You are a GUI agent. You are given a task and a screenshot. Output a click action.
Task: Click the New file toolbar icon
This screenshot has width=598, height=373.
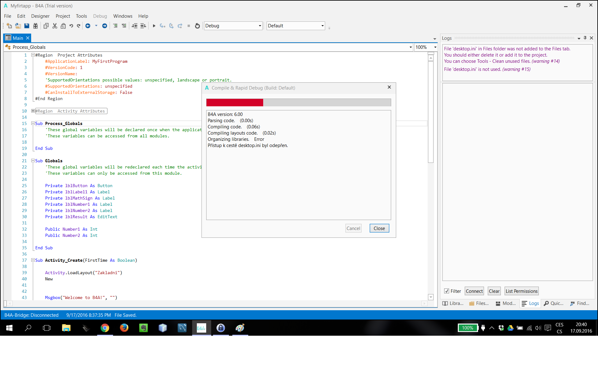(9, 26)
